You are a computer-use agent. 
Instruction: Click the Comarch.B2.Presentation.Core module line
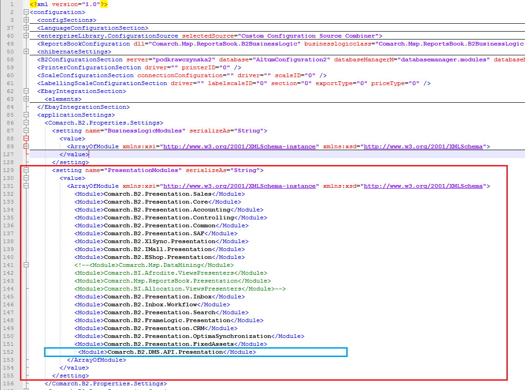[158, 202]
